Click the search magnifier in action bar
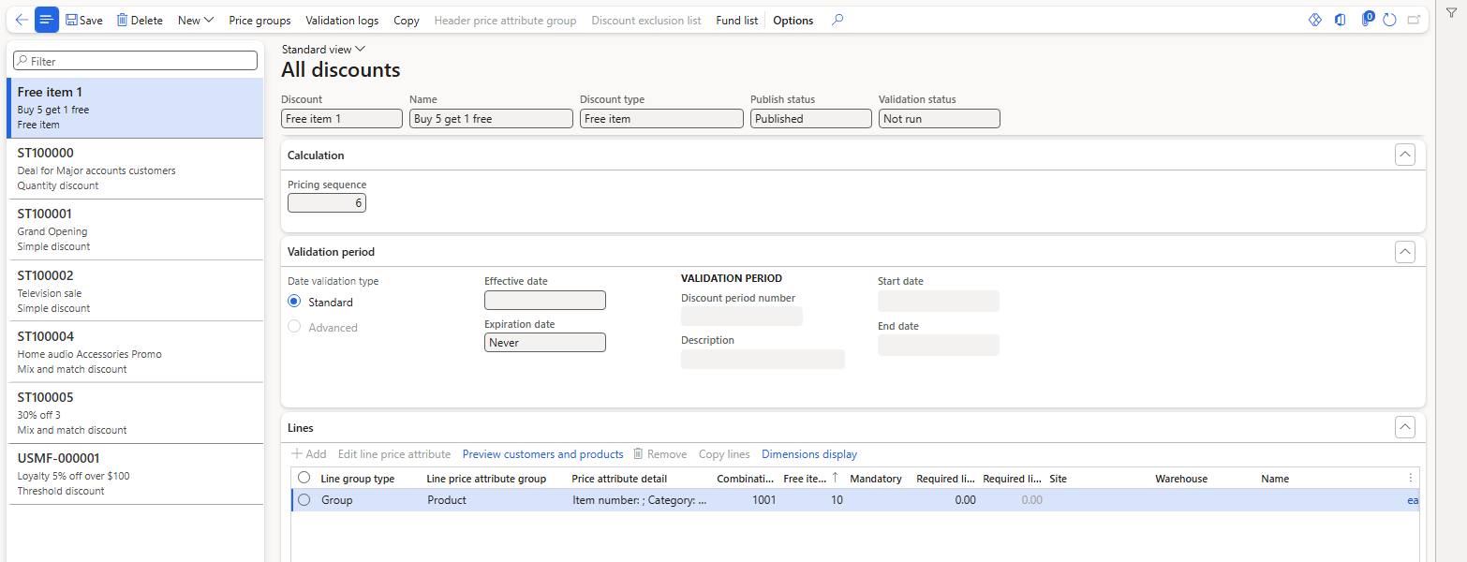The width and height of the screenshot is (1467, 562). tap(837, 20)
